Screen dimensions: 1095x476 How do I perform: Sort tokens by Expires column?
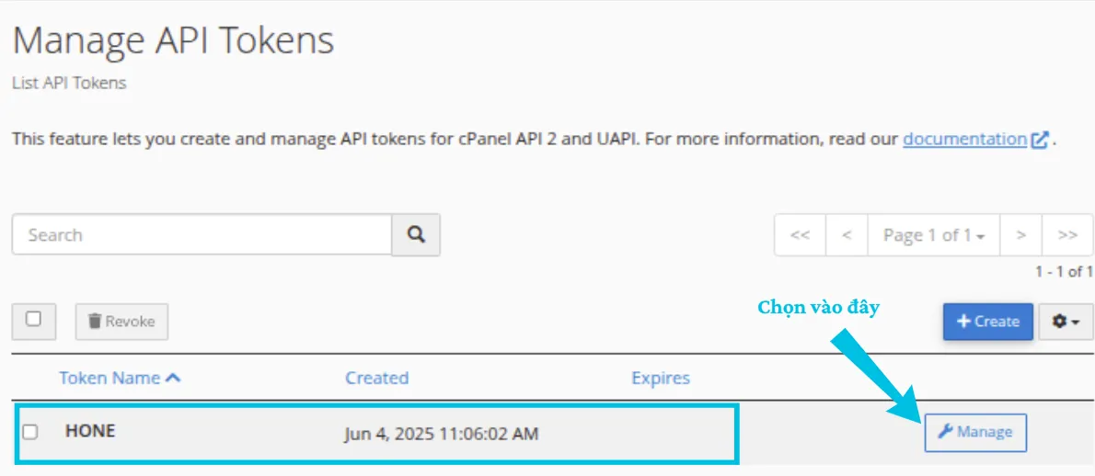click(660, 378)
